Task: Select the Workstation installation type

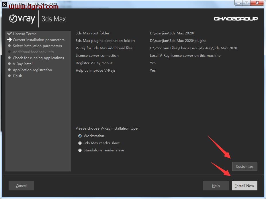Action: click(80, 136)
